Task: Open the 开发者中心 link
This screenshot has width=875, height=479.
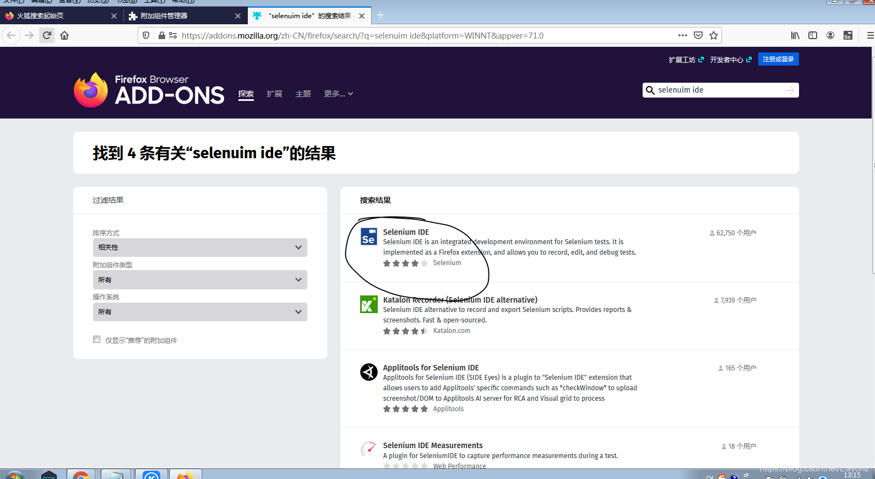Action: tap(731, 60)
